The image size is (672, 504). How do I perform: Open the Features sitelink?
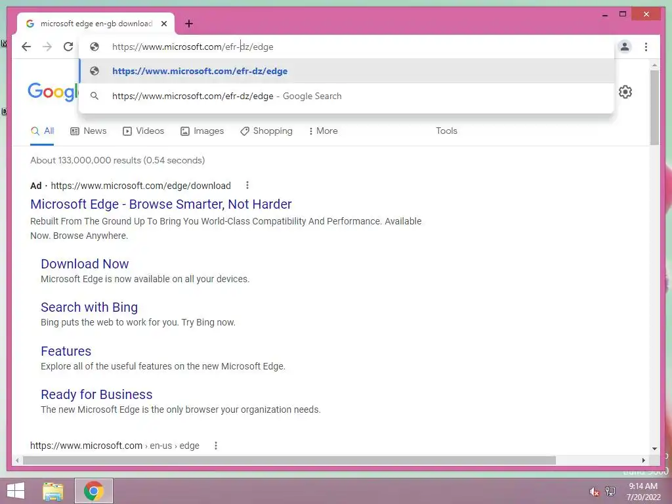[66, 352]
